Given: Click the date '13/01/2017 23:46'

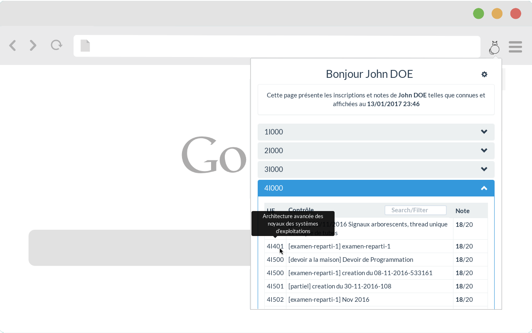Looking at the screenshot, I should pos(393,104).
